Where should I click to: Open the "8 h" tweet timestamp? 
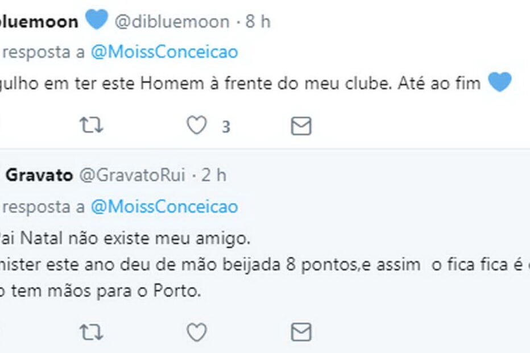coord(258,22)
